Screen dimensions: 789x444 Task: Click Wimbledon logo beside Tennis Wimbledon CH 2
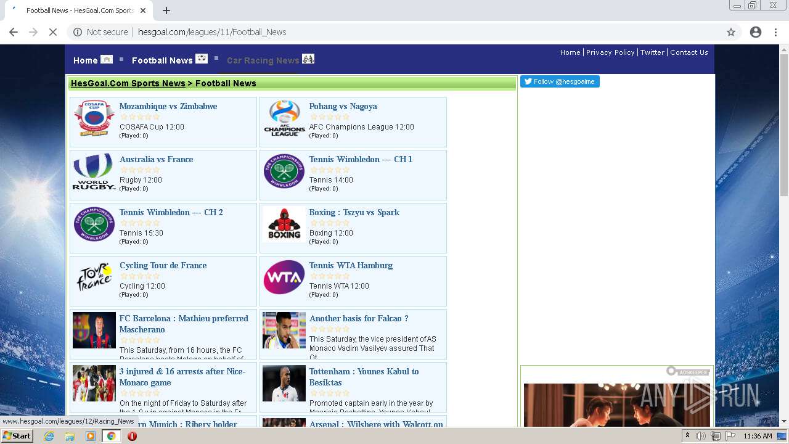click(x=94, y=224)
